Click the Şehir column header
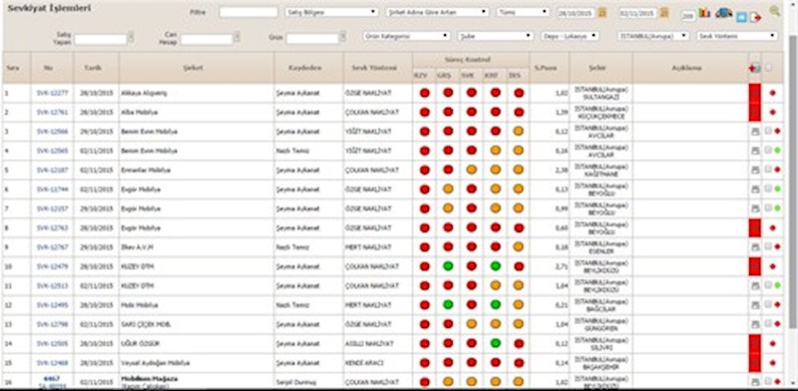The image size is (798, 391). 601,68
